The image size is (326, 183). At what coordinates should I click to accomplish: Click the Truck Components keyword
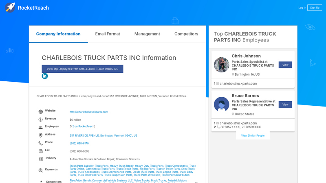[x=176, y=166]
